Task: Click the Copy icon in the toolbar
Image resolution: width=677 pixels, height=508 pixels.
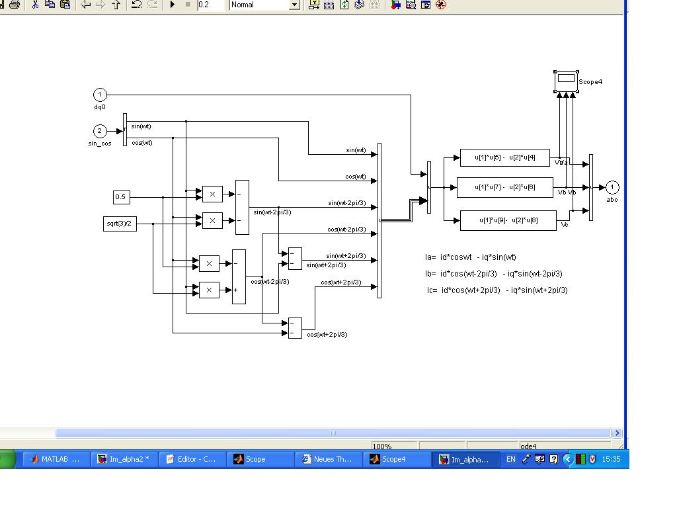Action: [50, 5]
